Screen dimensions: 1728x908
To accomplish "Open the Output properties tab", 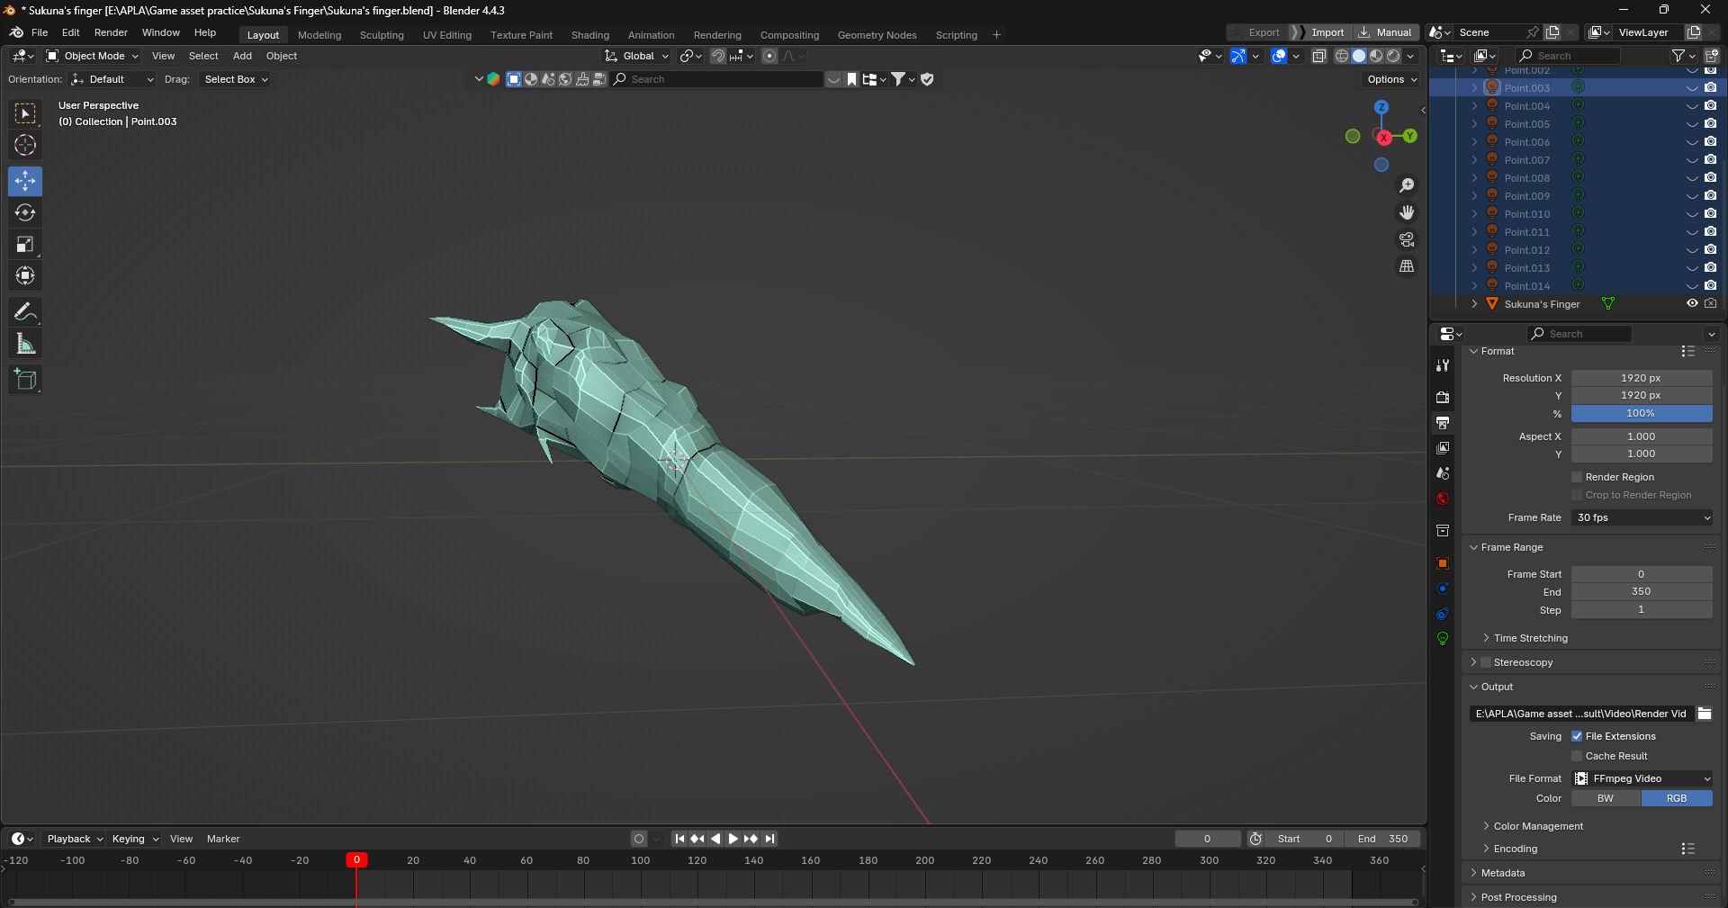I will (x=1443, y=422).
